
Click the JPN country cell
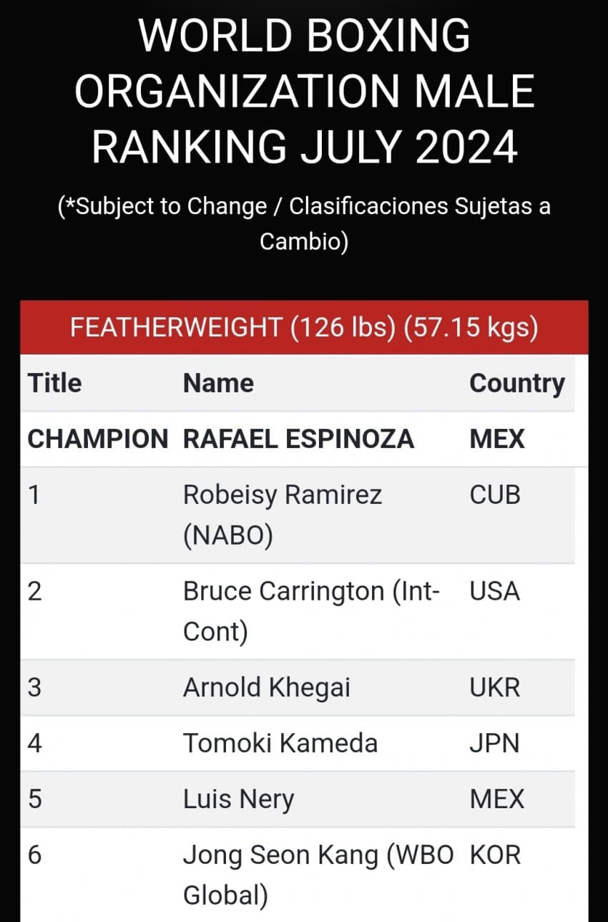click(494, 743)
